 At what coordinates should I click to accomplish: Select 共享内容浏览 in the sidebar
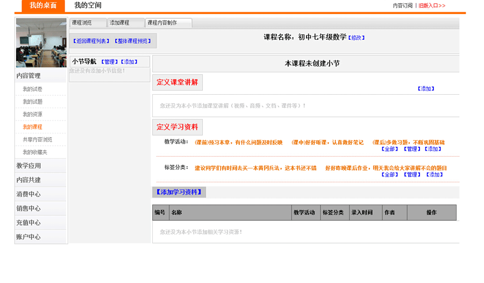tap(38, 140)
